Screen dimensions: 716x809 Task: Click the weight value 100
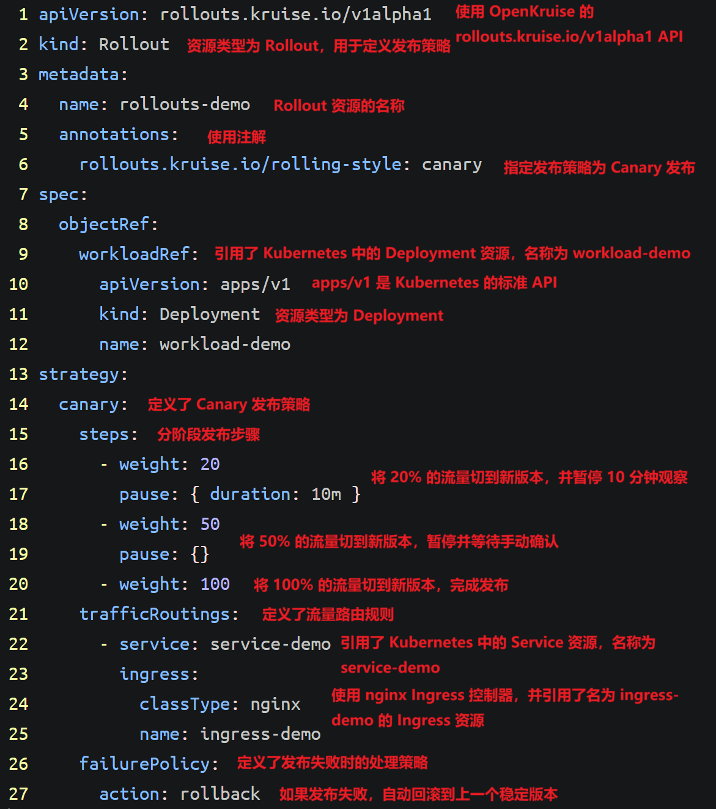point(215,584)
